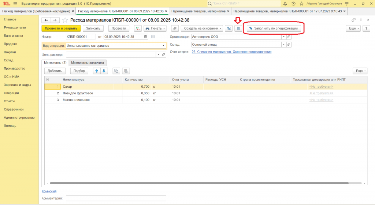Screen dimensions: 375x205
Task: Move row down with blue arrow
Action: 104,71
